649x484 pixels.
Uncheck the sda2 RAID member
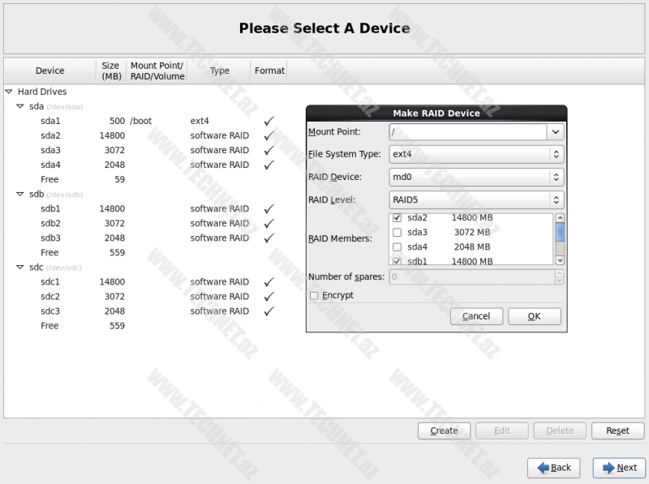pyautogui.click(x=397, y=218)
